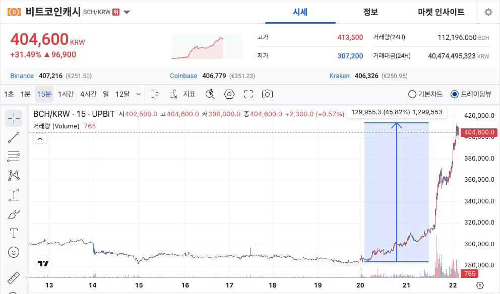Click the 765 volume value axis label
The height and width of the screenshot is (294, 500).
tap(470, 274)
